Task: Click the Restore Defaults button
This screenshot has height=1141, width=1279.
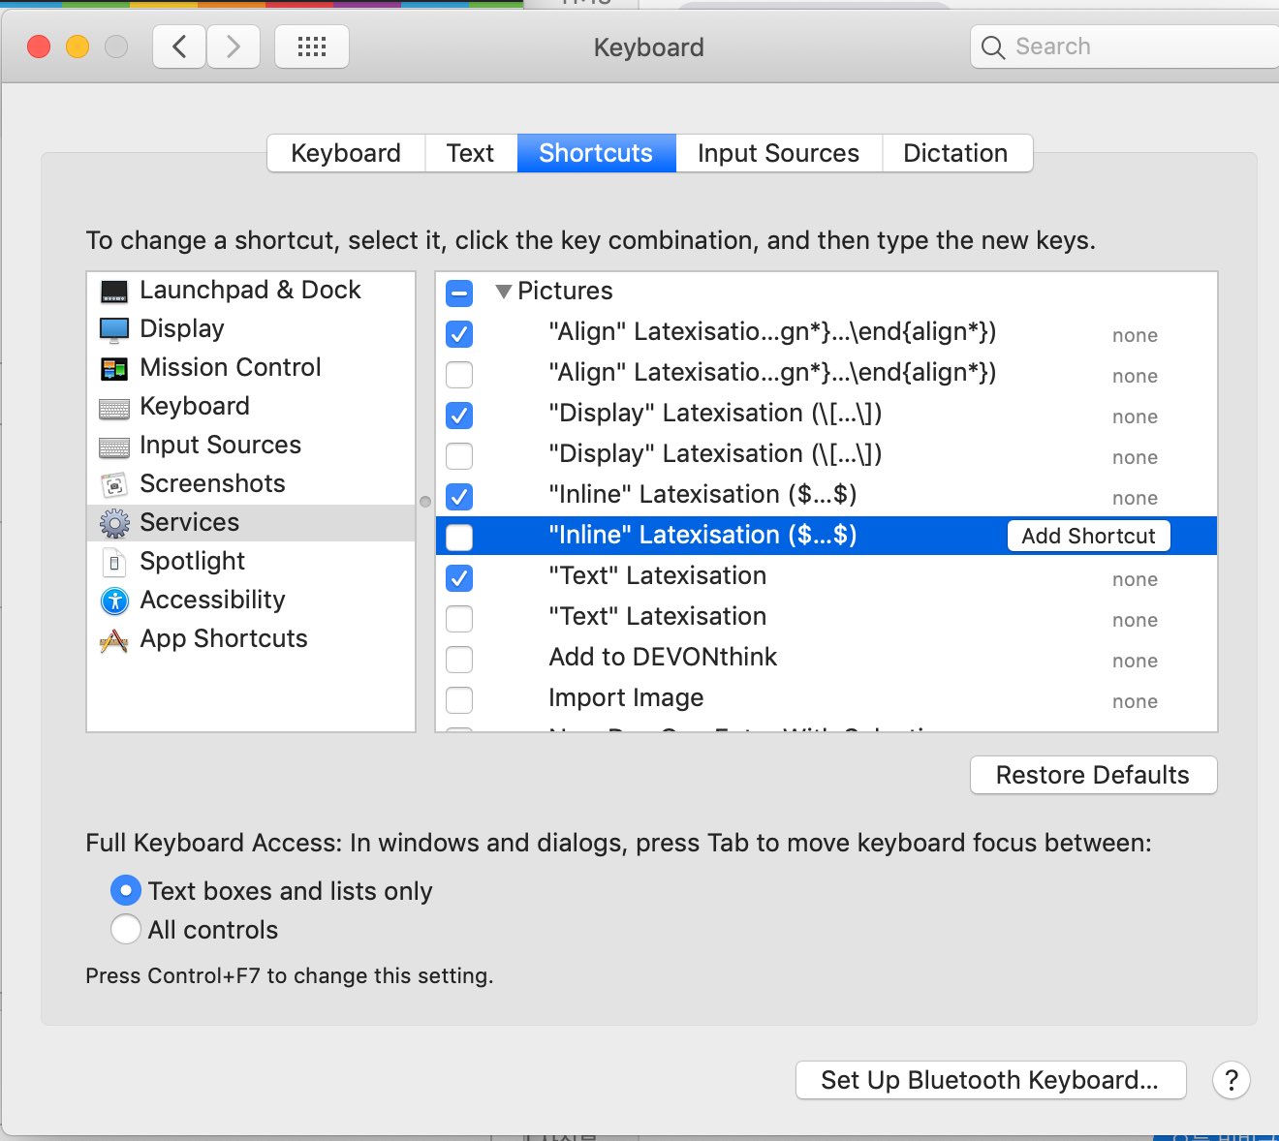Action: (1092, 775)
